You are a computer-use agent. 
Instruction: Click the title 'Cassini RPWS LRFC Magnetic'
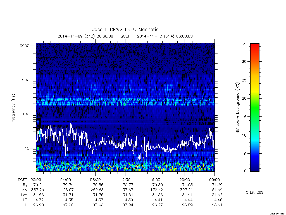click(125, 29)
